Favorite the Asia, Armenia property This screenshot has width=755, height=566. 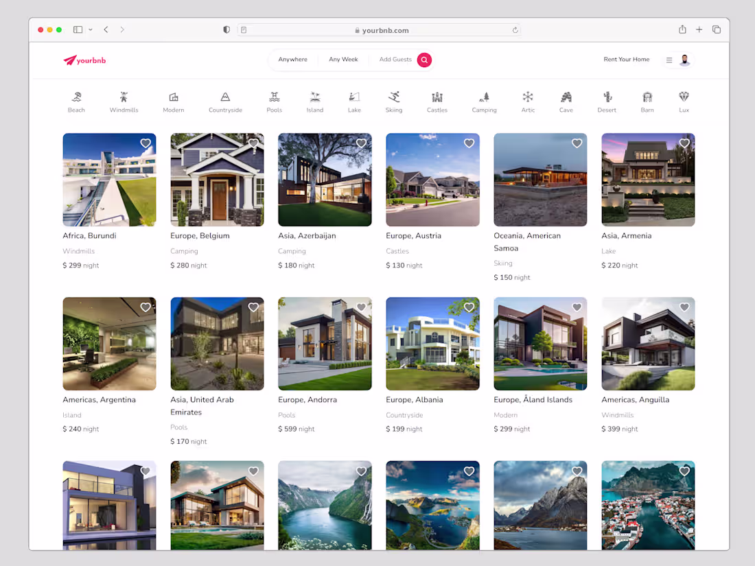click(684, 143)
